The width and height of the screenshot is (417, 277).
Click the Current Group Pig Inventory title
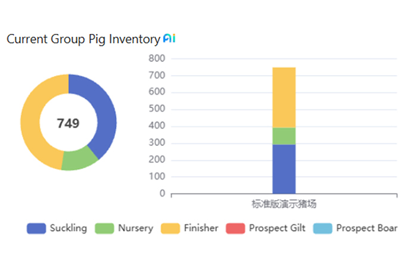(x=83, y=39)
